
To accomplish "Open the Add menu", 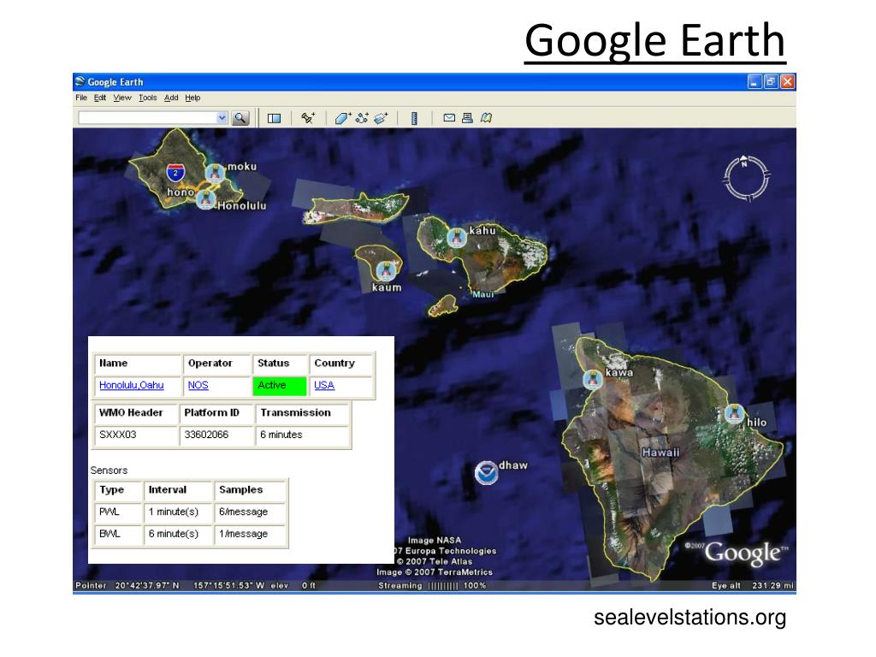I will coord(171,98).
